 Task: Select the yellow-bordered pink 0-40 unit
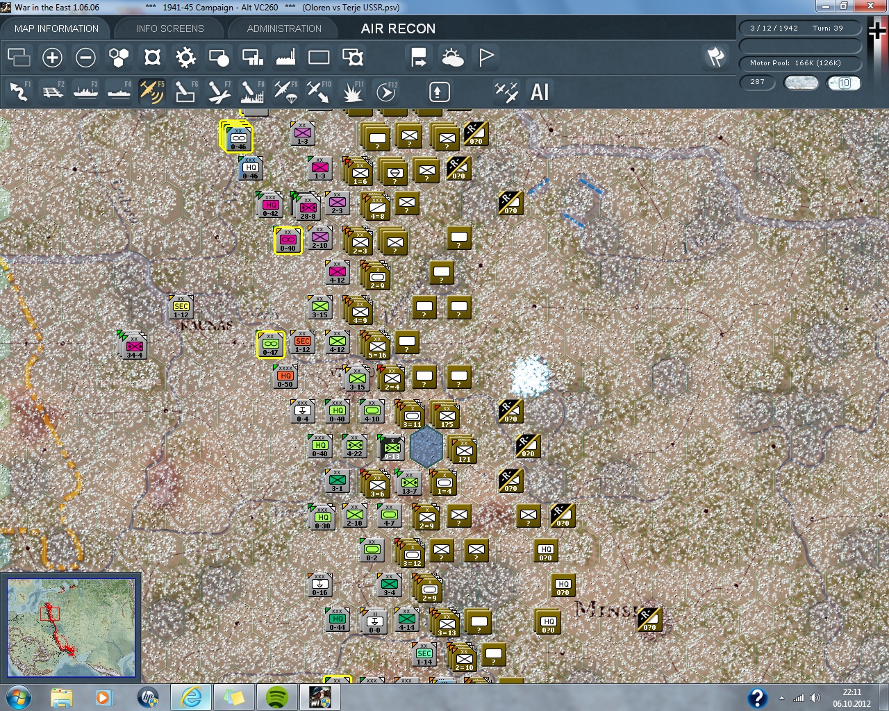click(288, 240)
